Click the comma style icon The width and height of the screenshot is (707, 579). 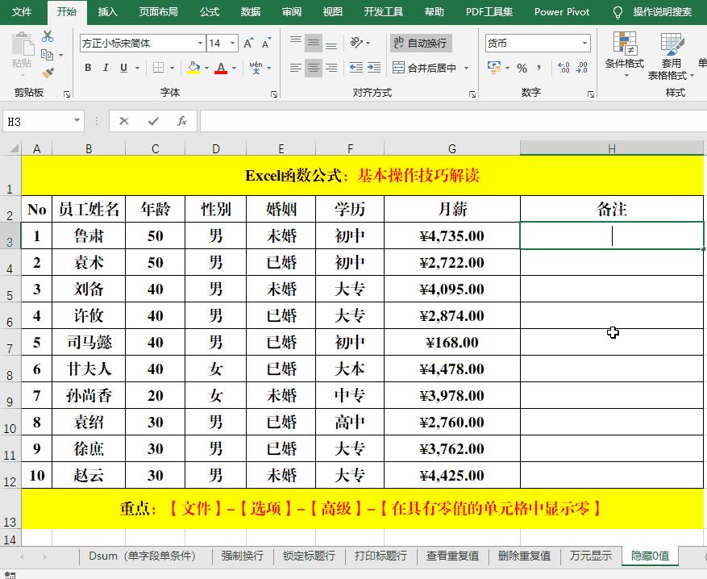(539, 68)
